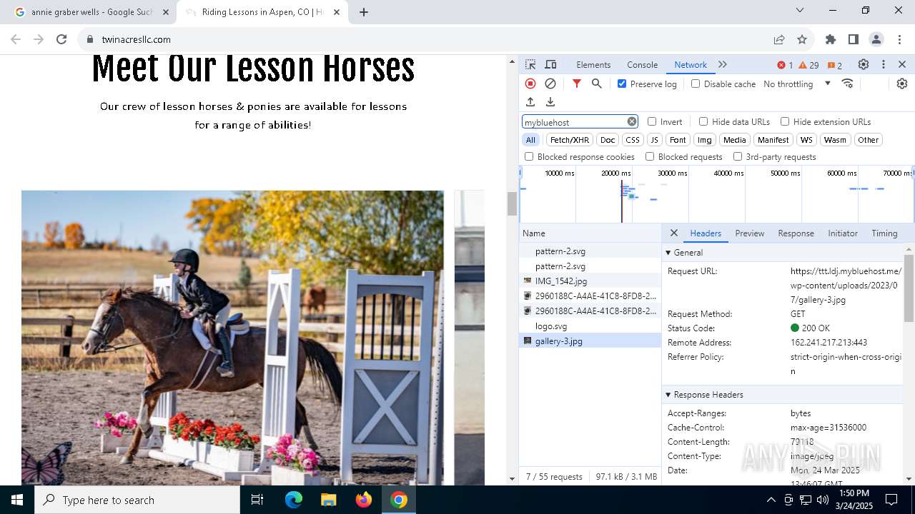Open DevTools customize and control menu
The image size is (915, 514).
click(884, 64)
